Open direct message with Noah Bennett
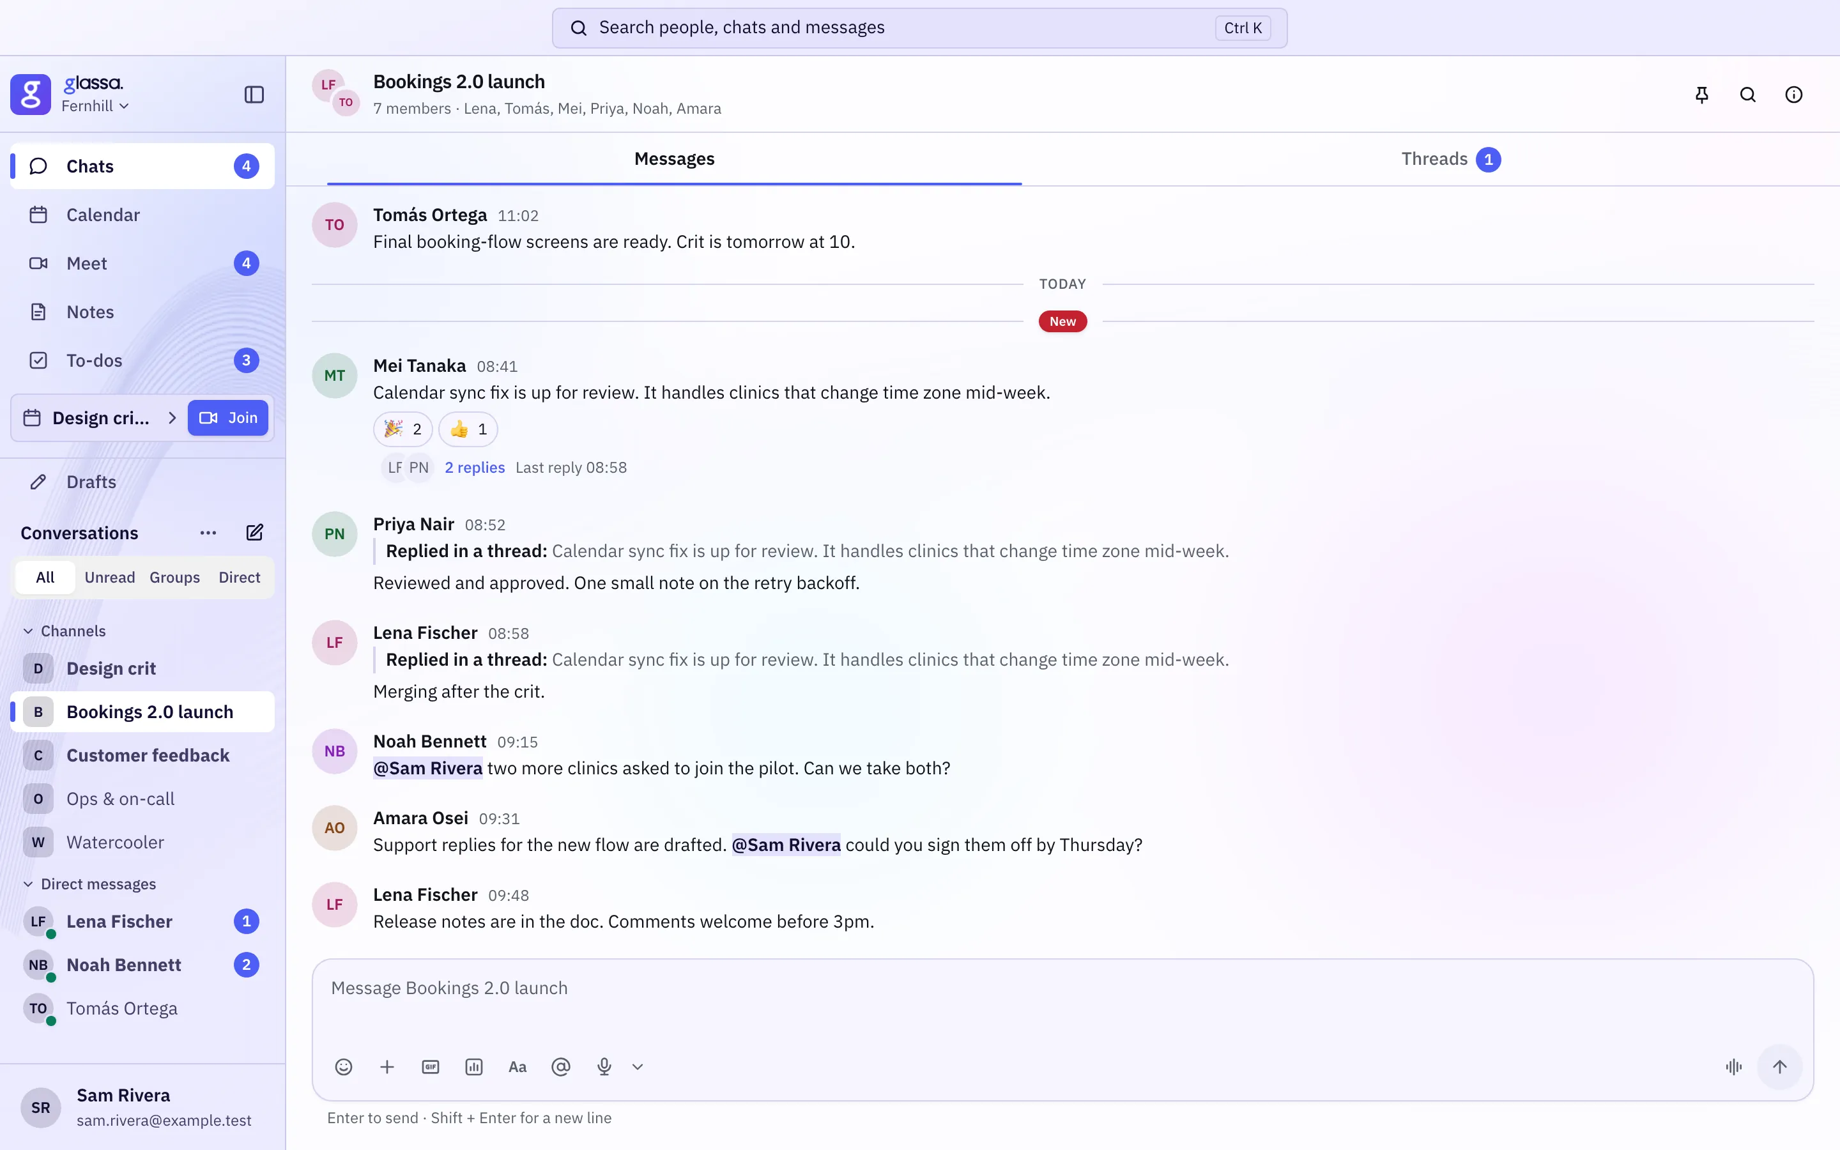1840x1150 pixels. [x=142, y=965]
